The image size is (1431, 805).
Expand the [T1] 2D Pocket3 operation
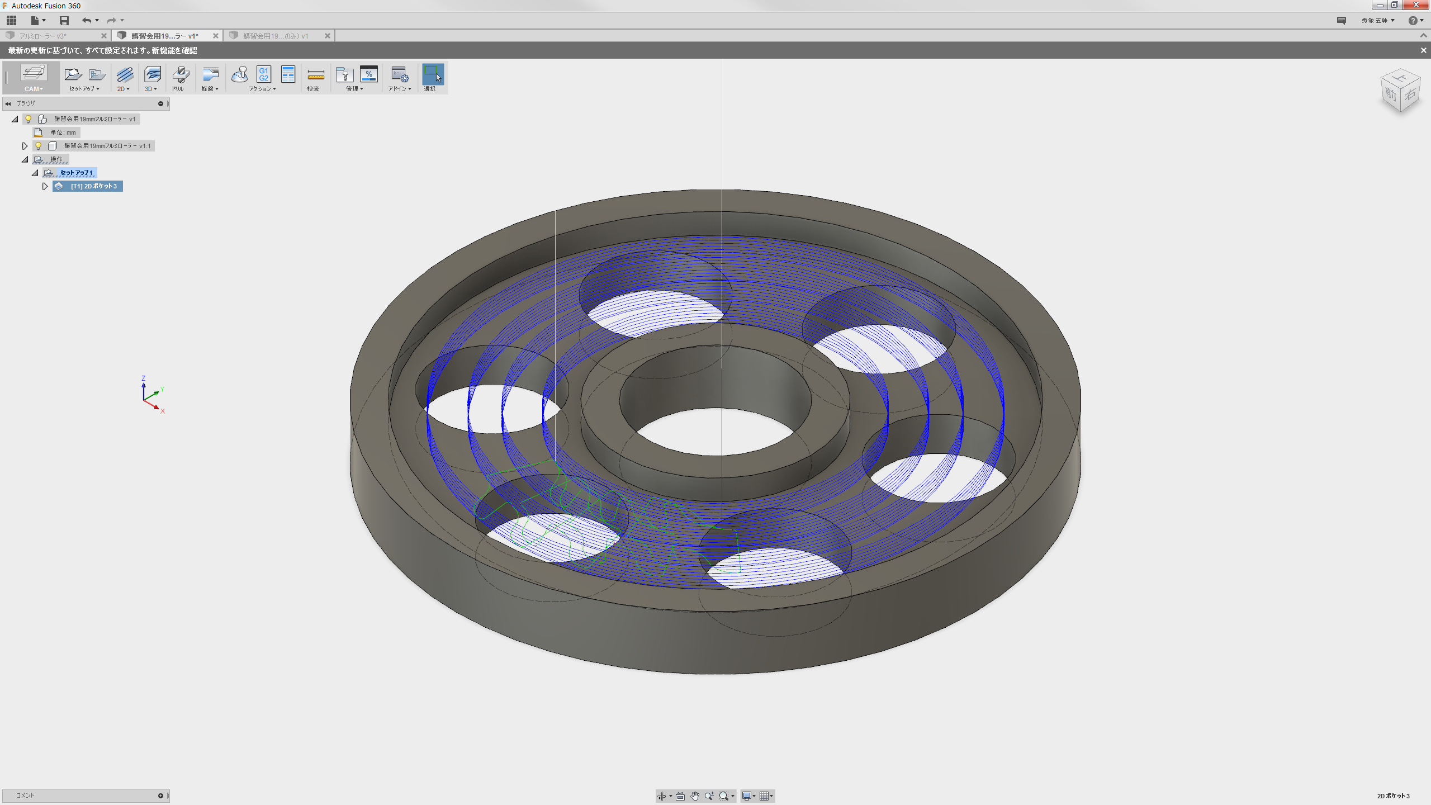tap(45, 186)
